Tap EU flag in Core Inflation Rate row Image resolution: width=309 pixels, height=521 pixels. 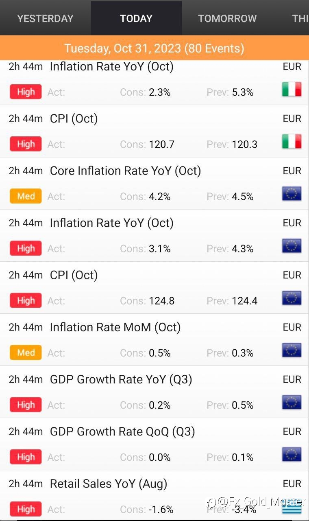pos(292,194)
